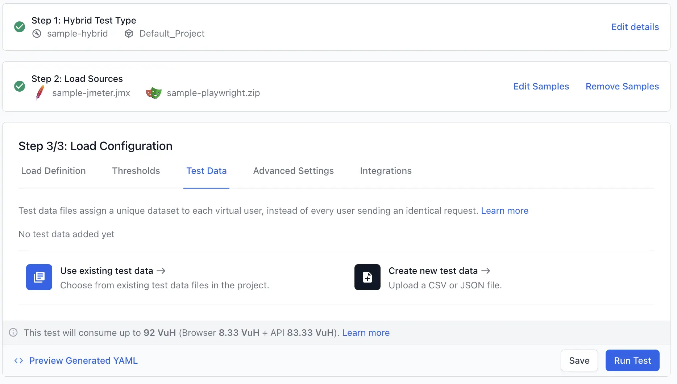This screenshot has width=677, height=384.
Task: Click the arrow after Use existing test data
Action: [161, 271]
